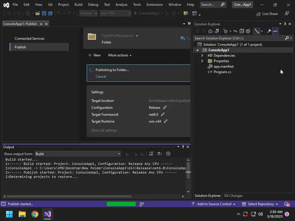Home icon in Solution Explorer

[210, 31]
